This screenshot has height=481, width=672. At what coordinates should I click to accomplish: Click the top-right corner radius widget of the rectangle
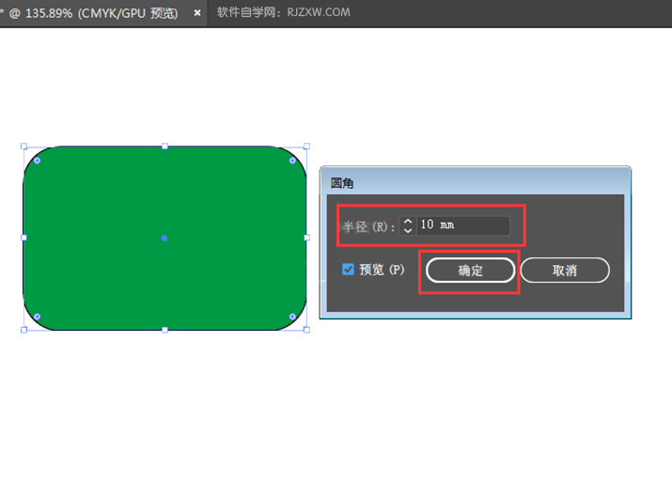[292, 161]
